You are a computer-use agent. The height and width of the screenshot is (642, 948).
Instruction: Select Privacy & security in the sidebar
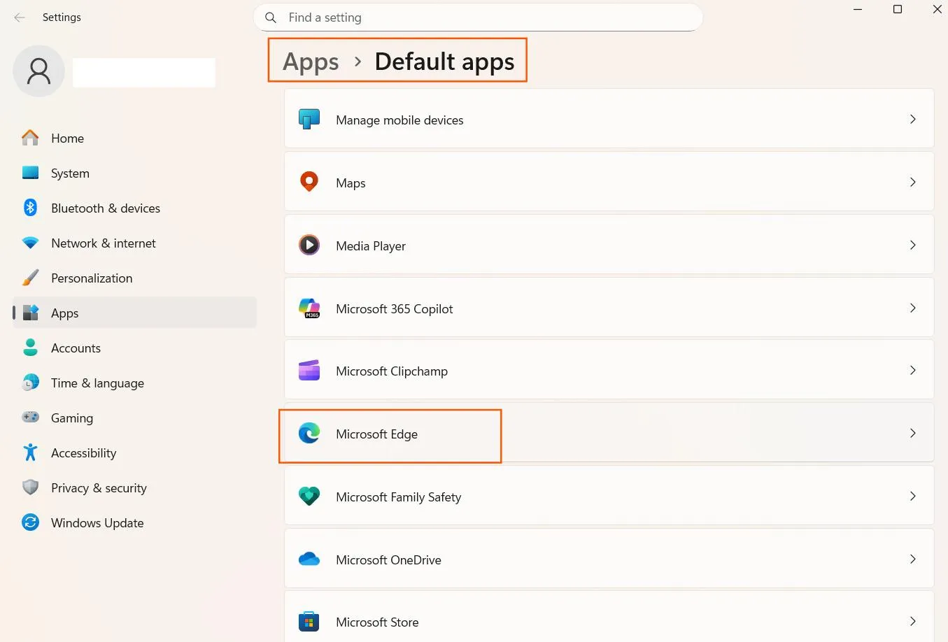pos(99,487)
